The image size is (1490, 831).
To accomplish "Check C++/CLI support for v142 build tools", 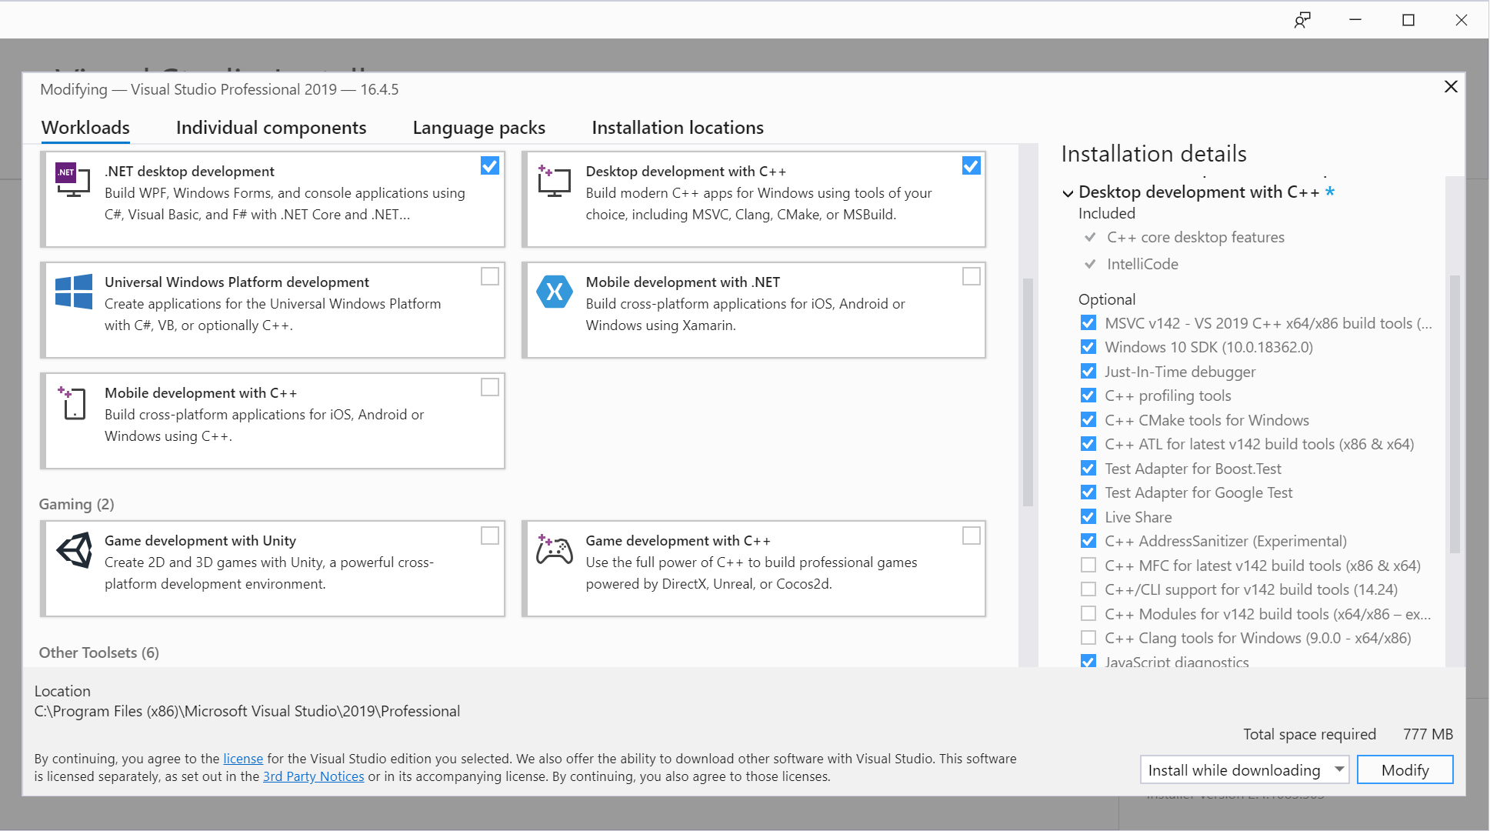I will point(1088,589).
